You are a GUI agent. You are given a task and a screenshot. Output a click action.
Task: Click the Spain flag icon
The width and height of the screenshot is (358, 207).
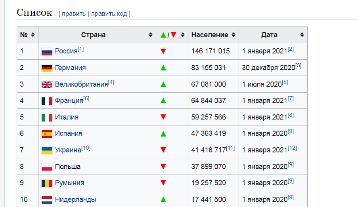[x=47, y=134]
